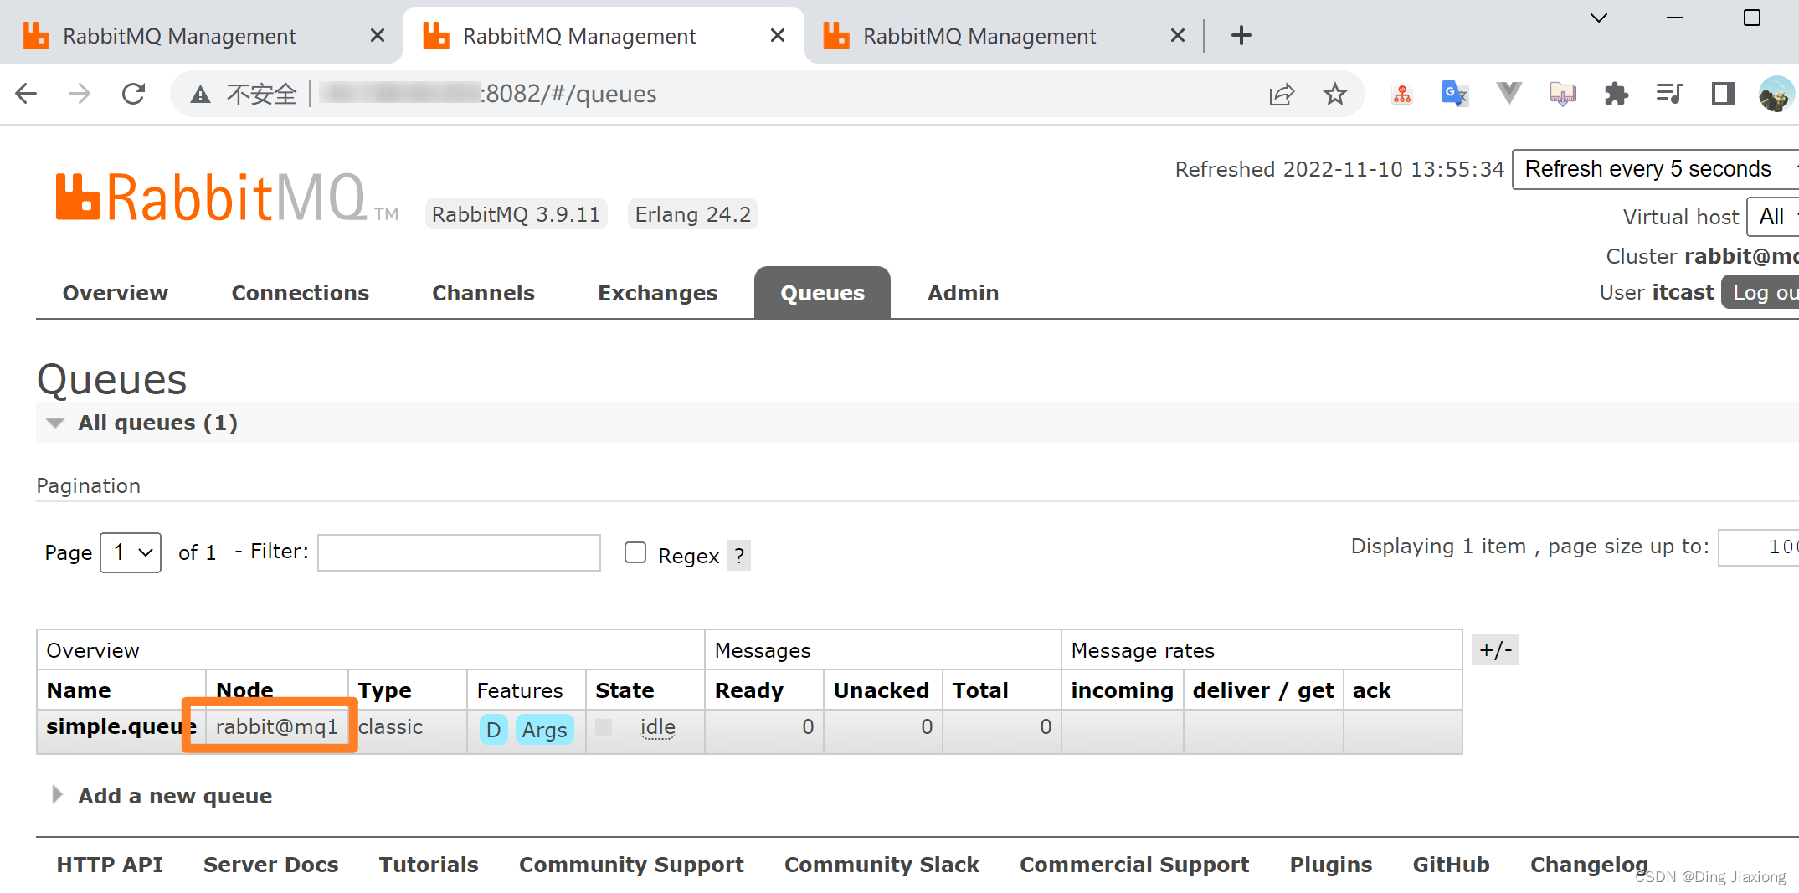Open the Admin tab
Image resolution: width=1799 pixels, height=893 pixels.
pos(964,293)
